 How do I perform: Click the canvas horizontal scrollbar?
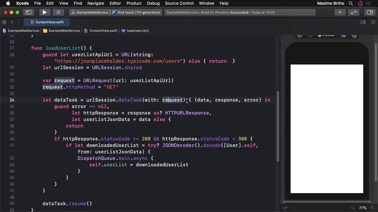[x=327, y=201]
